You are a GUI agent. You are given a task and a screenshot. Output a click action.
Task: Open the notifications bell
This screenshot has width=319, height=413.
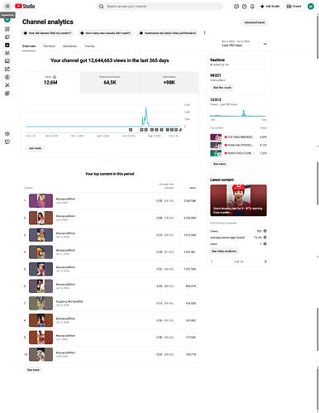(252, 7)
